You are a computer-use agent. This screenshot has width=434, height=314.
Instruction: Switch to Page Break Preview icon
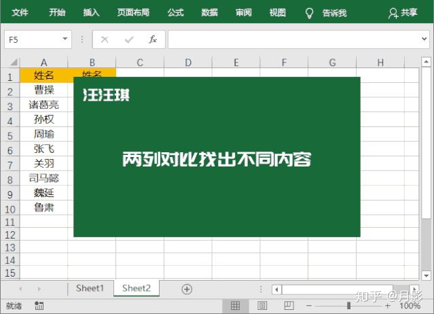(x=289, y=306)
